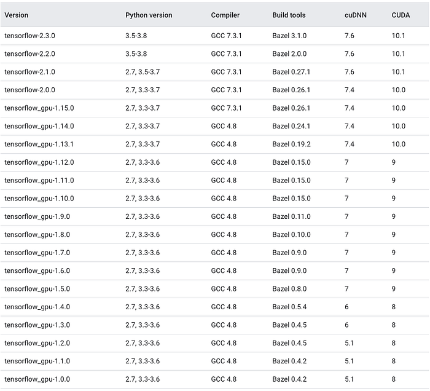Click GCC 7.3.1 in tensorflow-2.0.0 row
The height and width of the screenshot is (391, 430).
click(226, 90)
